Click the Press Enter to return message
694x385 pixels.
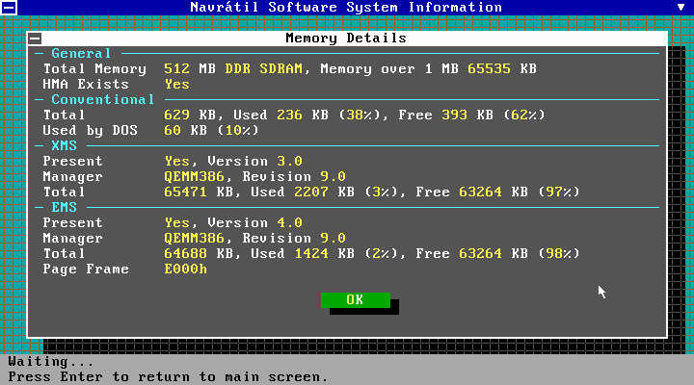[x=168, y=377]
